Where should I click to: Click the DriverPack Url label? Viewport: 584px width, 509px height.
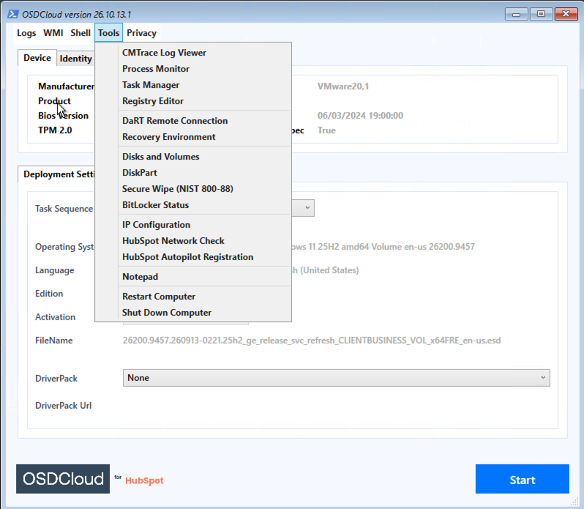point(64,406)
